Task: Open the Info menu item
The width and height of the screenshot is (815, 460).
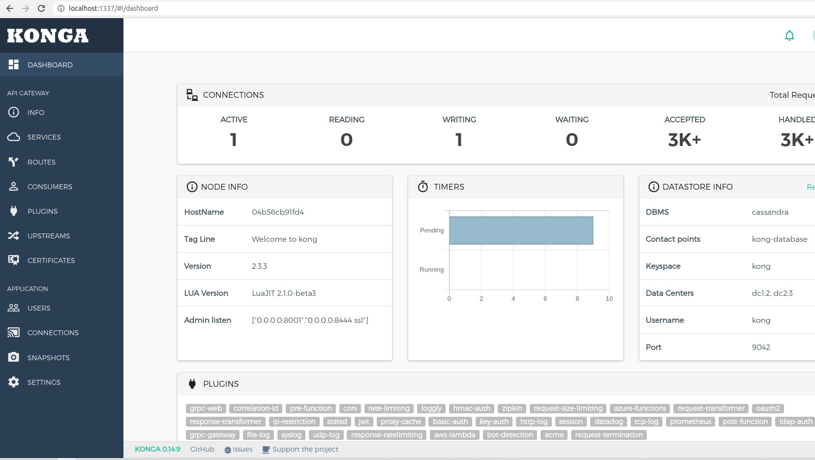Action: (61, 112)
